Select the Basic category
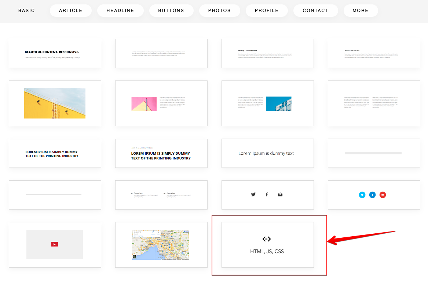This screenshot has height=286, width=428. pos(26,11)
